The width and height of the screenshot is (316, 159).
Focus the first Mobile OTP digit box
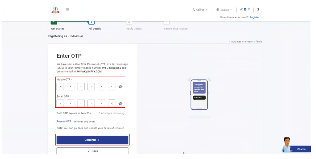coord(60,87)
